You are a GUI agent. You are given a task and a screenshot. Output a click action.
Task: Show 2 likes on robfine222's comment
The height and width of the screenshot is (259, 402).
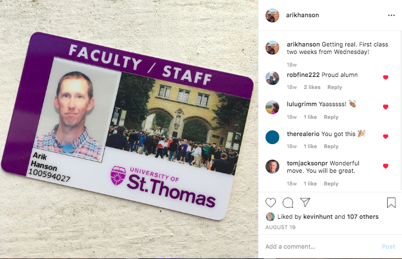click(312, 87)
